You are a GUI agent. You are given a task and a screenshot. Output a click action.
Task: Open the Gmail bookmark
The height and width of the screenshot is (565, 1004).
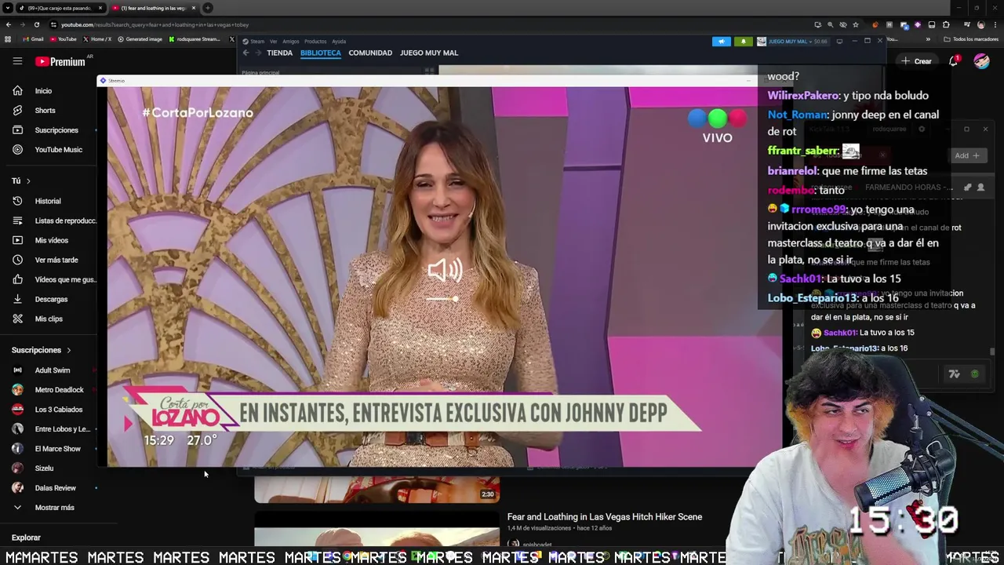[33, 39]
